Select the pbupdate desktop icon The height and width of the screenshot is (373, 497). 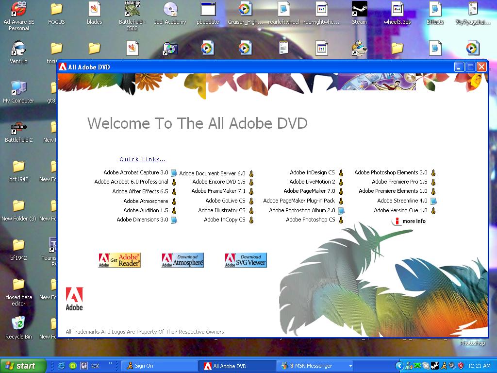pos(208,13)
